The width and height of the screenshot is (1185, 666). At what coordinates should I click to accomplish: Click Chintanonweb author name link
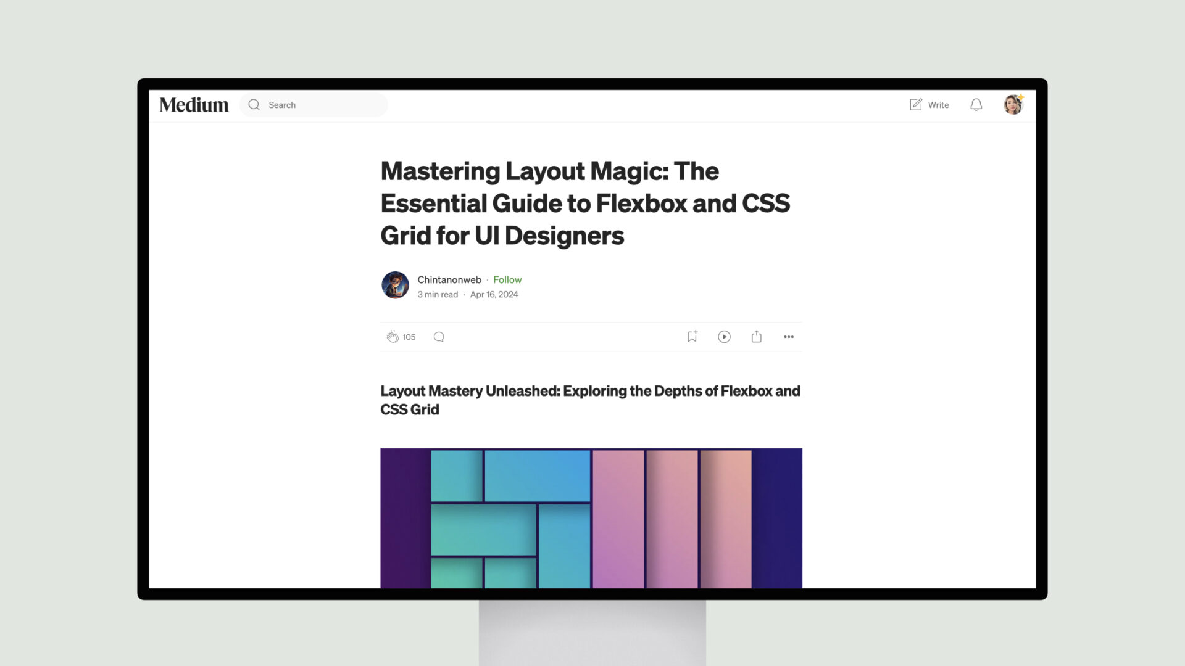tap(449, 279)
